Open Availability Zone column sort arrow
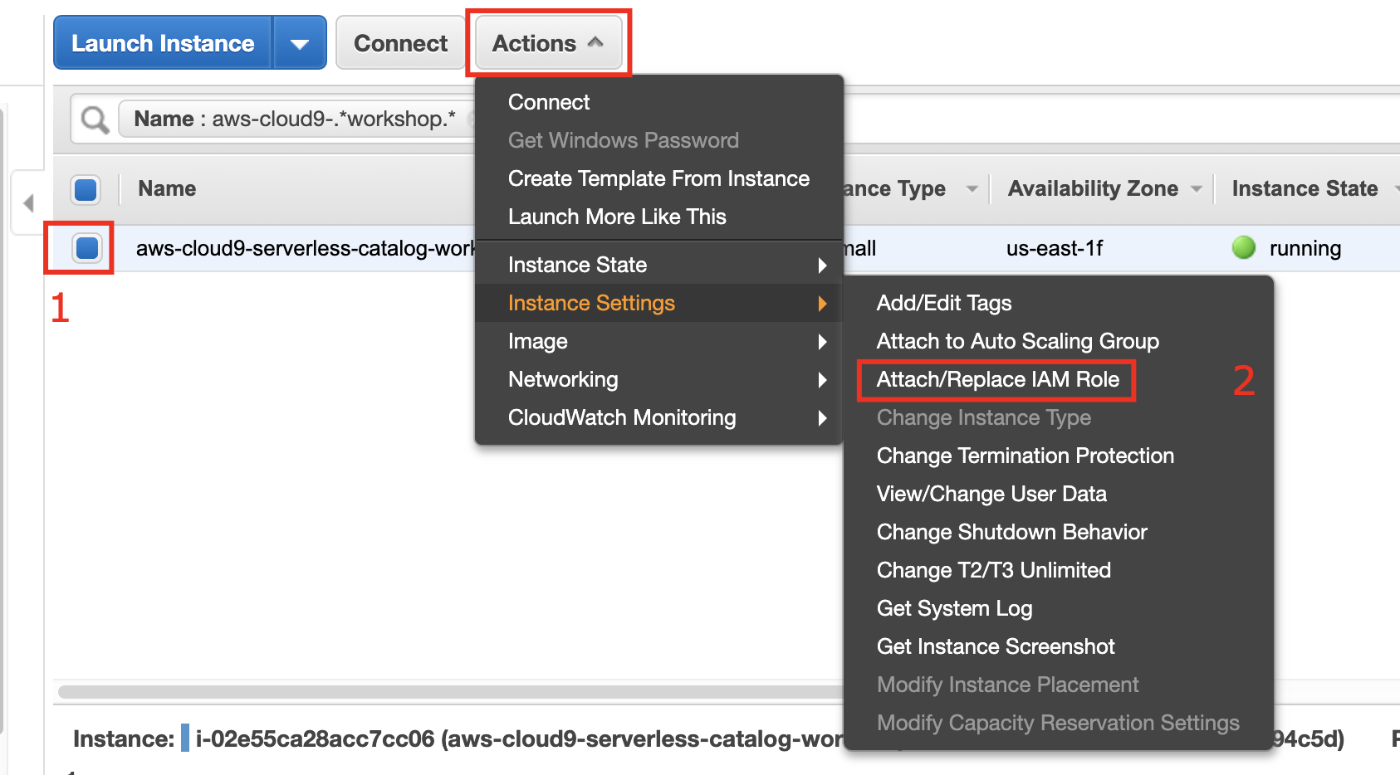The height and width of the screenshot is (775, 1400). coord(1197,189)
